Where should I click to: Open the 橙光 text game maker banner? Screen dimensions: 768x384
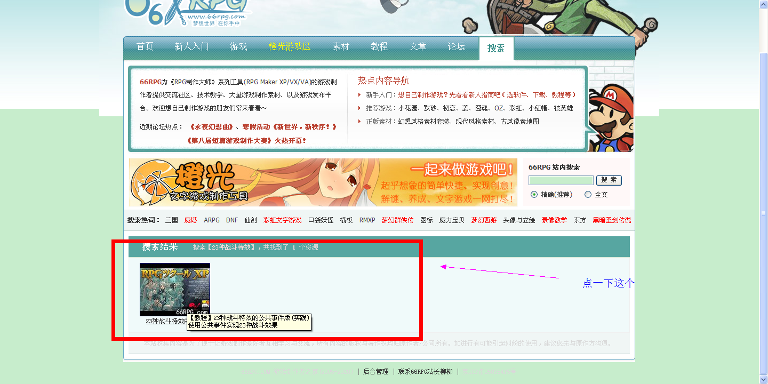(323, 182)
